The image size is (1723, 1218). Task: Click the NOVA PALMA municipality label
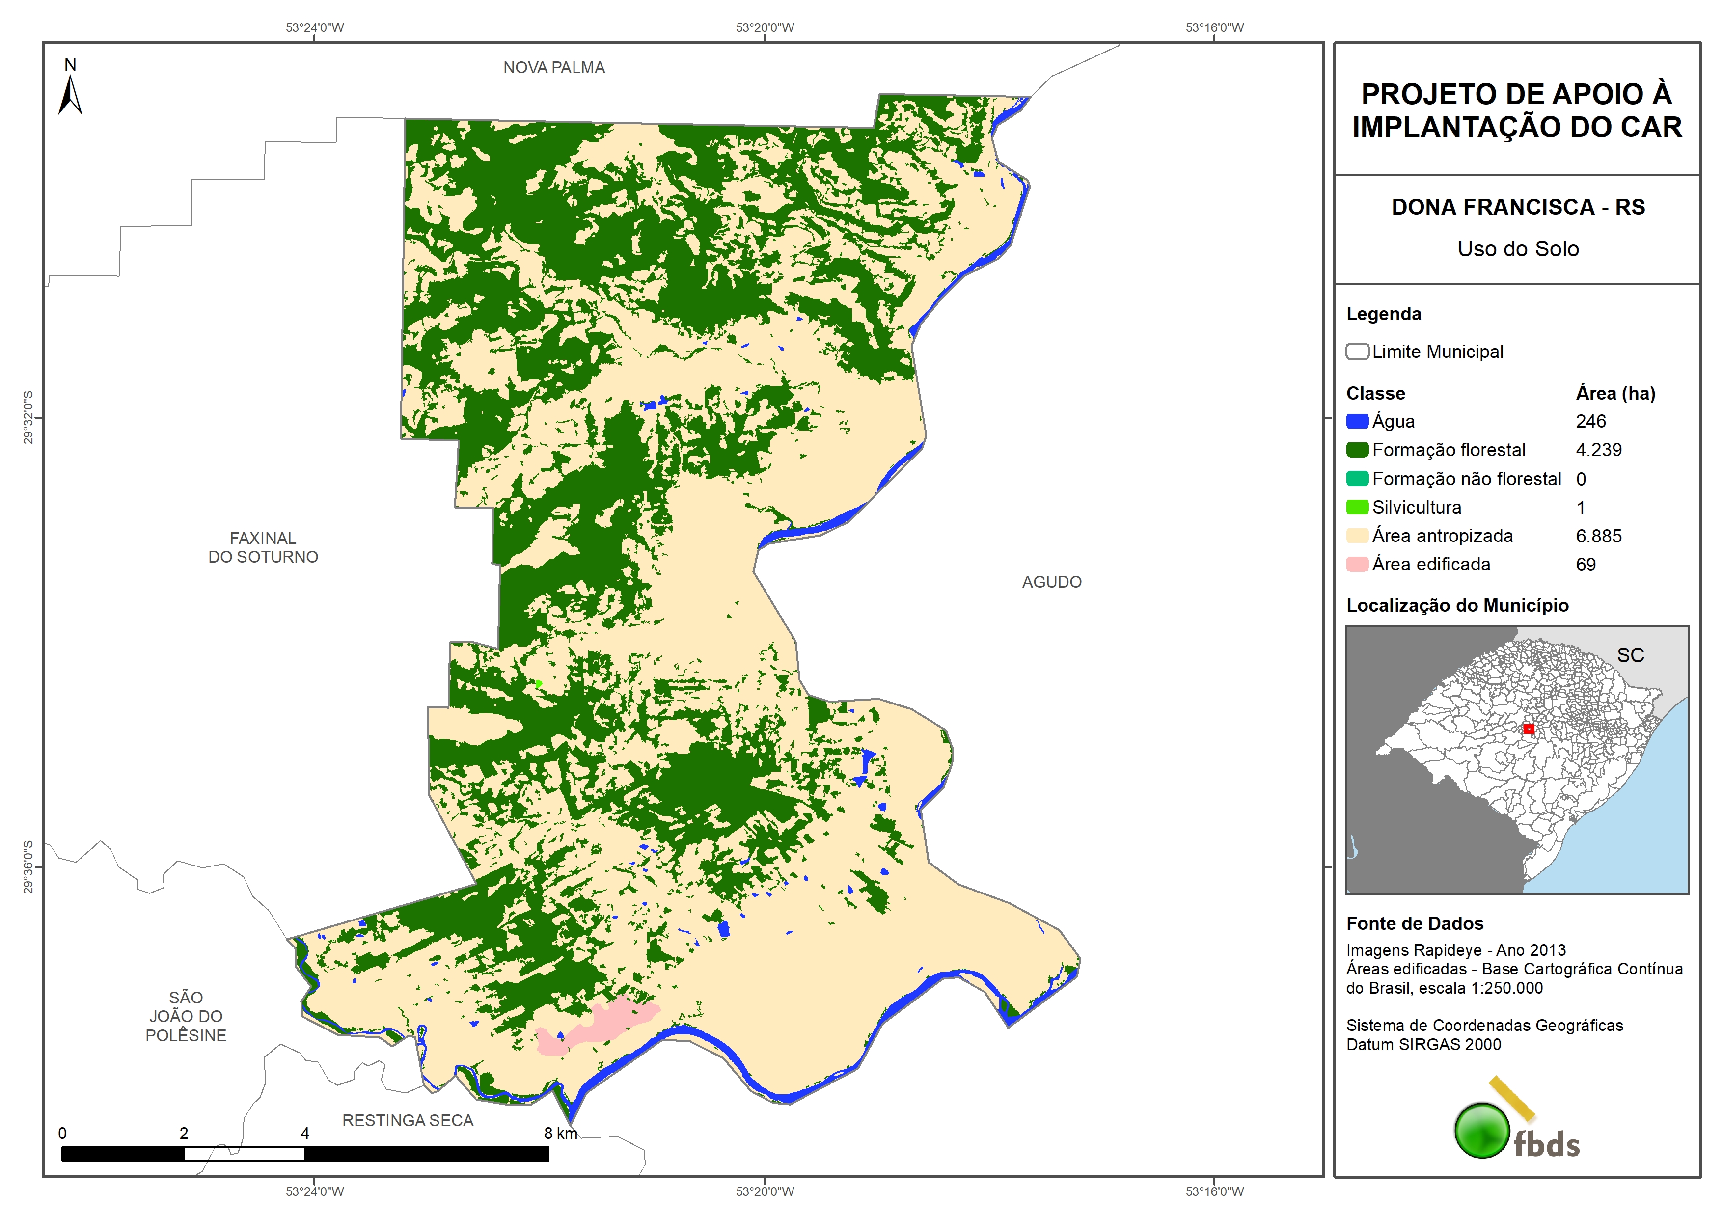[x=554, y=68]
